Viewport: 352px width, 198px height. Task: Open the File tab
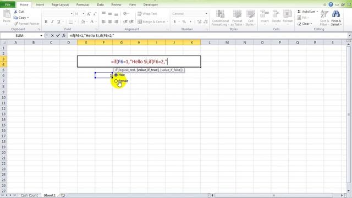[8, 4]
